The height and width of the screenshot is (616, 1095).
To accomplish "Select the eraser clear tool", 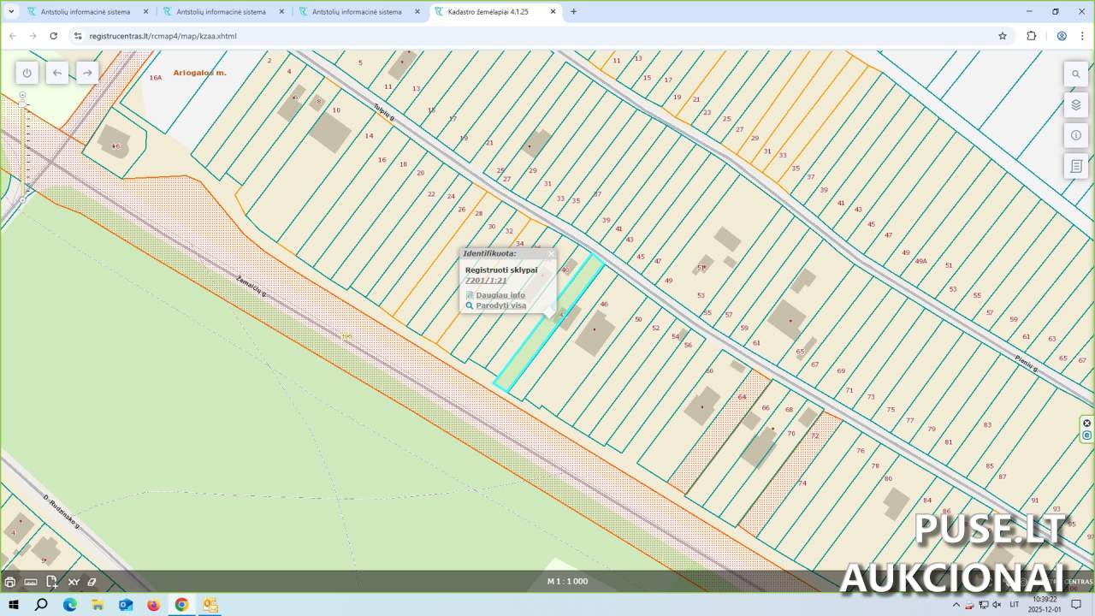I will tap(92, 582).
